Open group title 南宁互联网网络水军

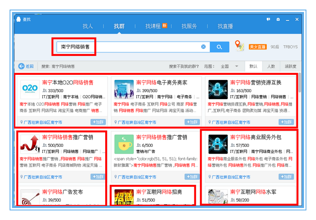[x=253, y=192]
